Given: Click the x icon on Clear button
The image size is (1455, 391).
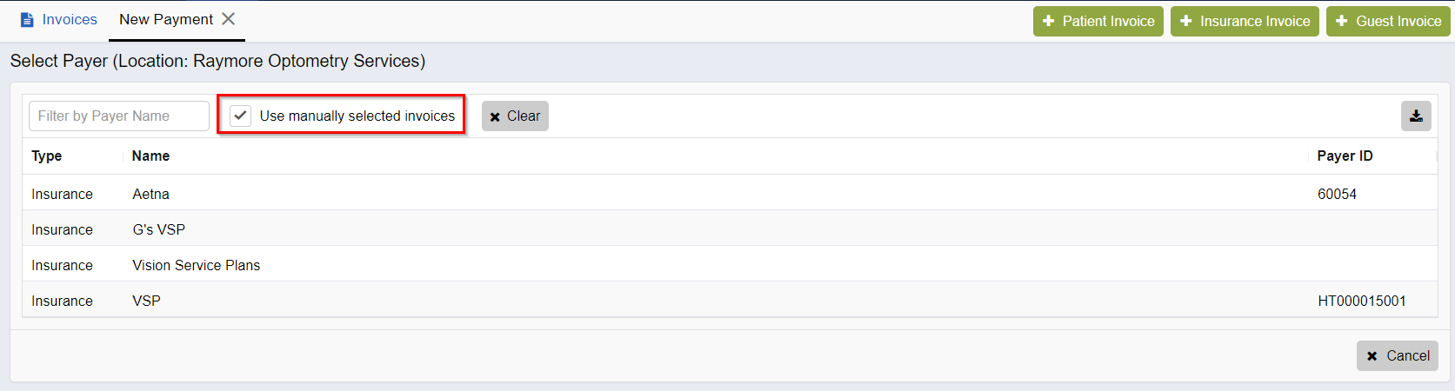Looking at the screenshot, I should tap(495, 116).
